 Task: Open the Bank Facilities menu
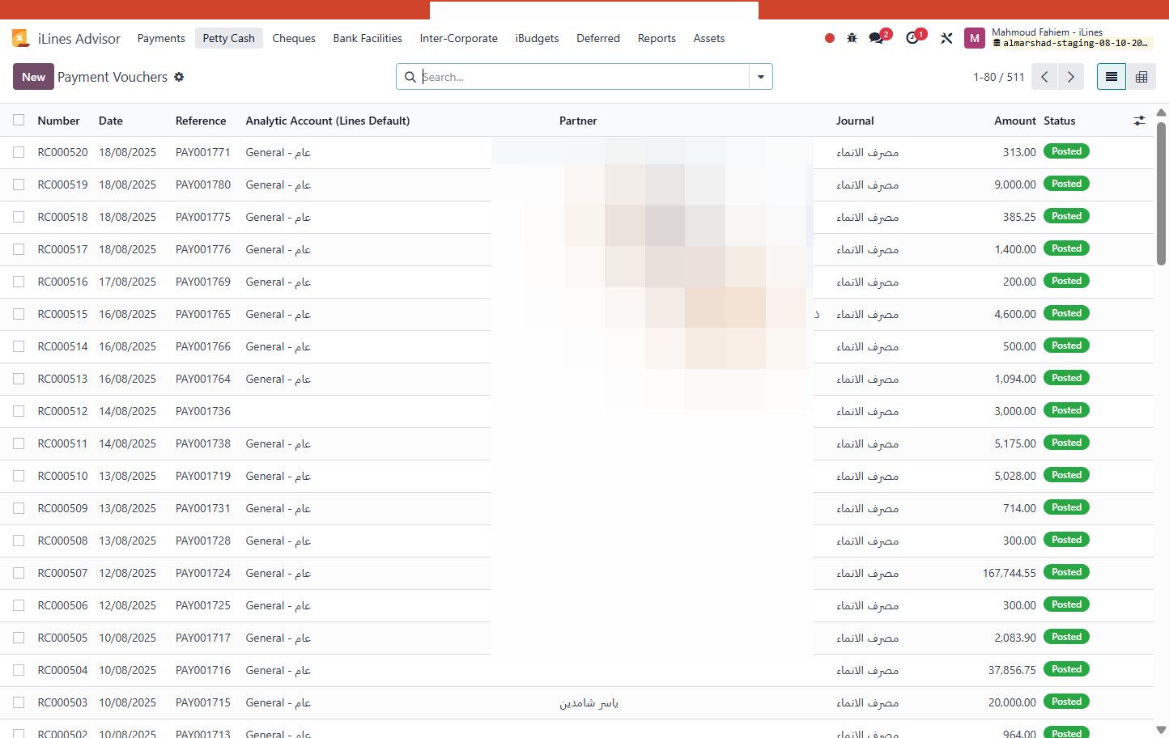click(368, 38)
